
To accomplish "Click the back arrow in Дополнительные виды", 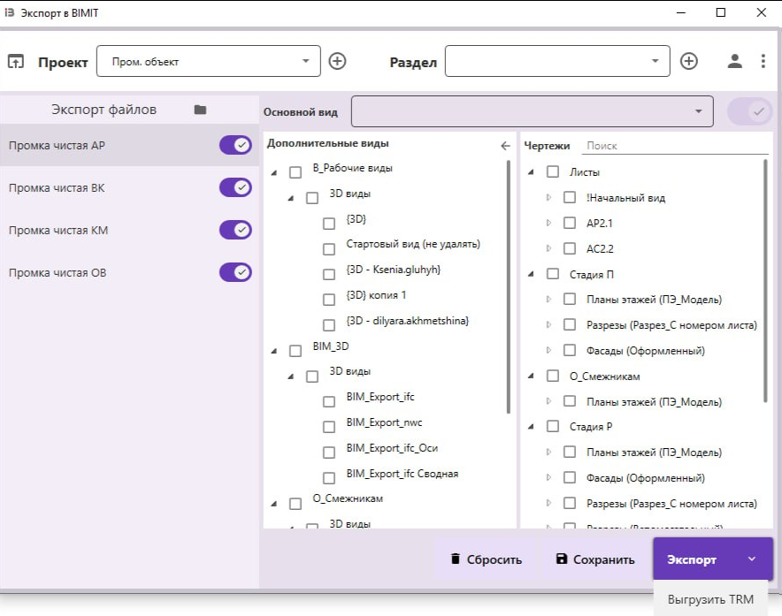I will pos(505,146).
